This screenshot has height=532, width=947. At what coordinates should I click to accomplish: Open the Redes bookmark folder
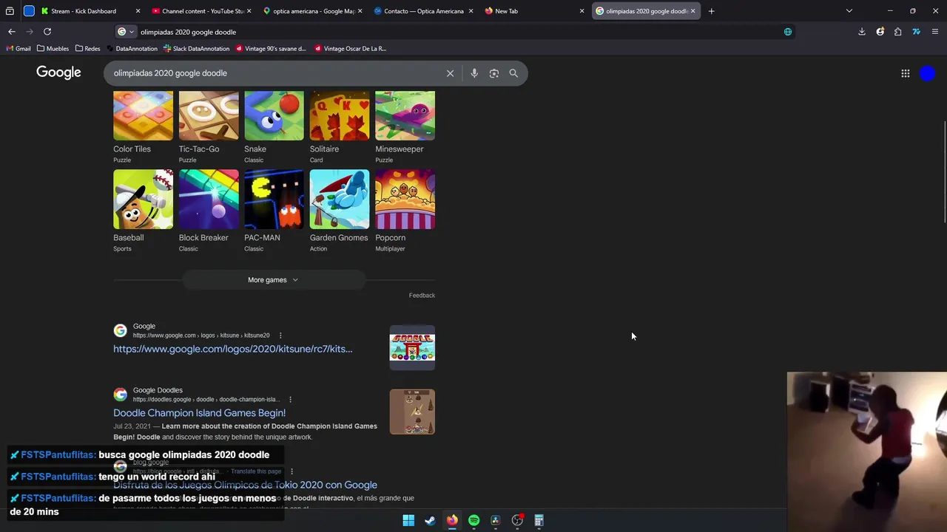pos(88,49)
